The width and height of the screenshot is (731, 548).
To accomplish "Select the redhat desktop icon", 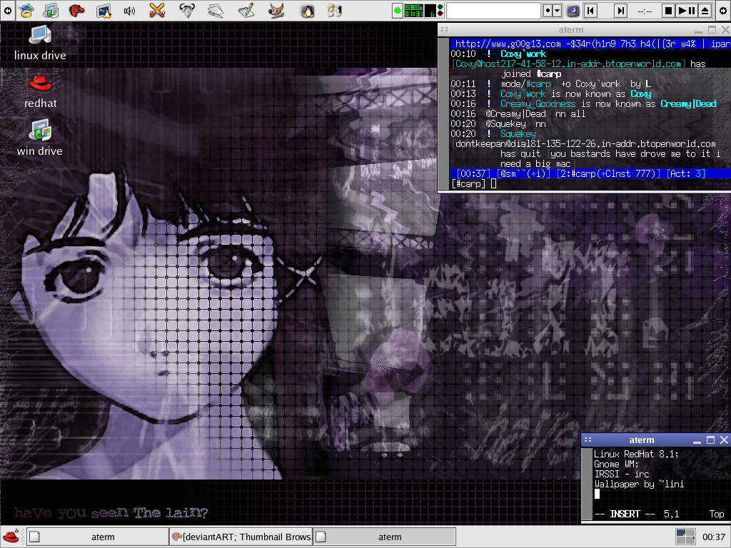I will pyautogui.click(x=40, y=91).
